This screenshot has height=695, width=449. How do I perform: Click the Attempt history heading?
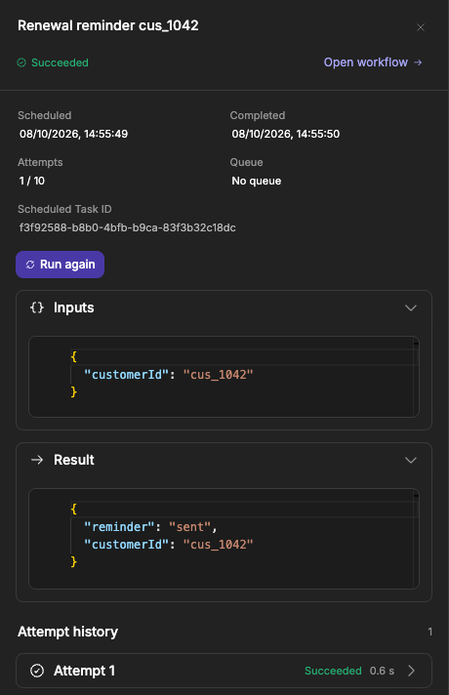click(x=67, y=632)
